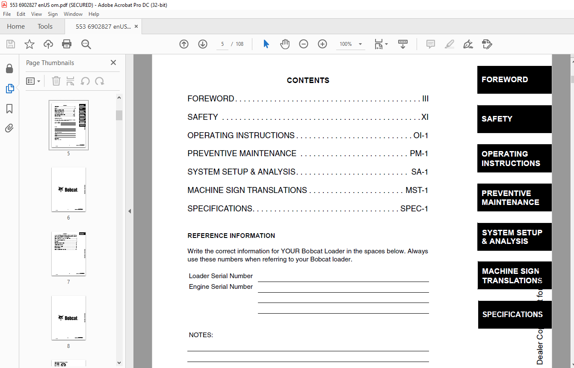Click the OPERATING INSTRUCTIONS black side tab
574x368 pixels.
tap(515, 158)
